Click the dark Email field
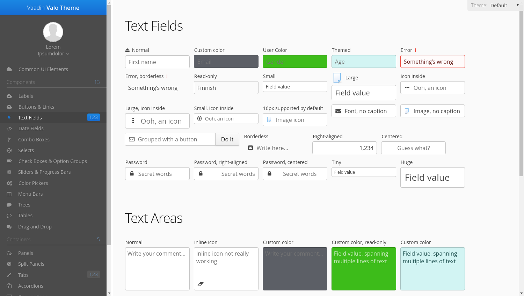Viewport: 524px width, 296px height. pos(226,62)
